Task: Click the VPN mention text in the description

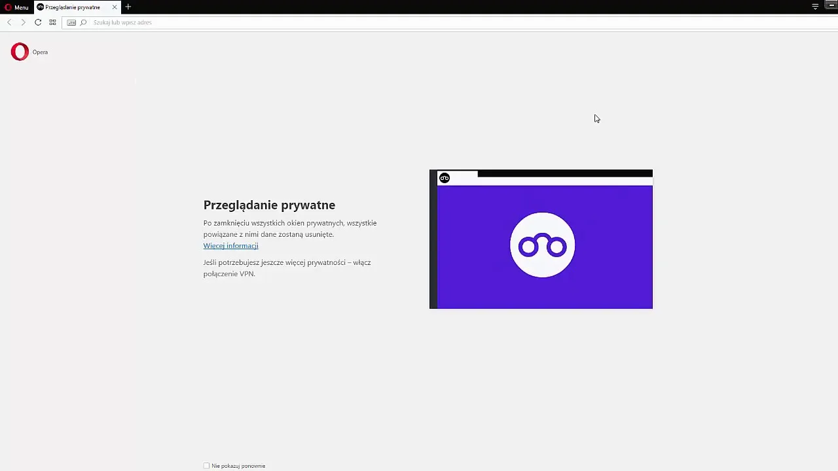Action: point(245,273)
